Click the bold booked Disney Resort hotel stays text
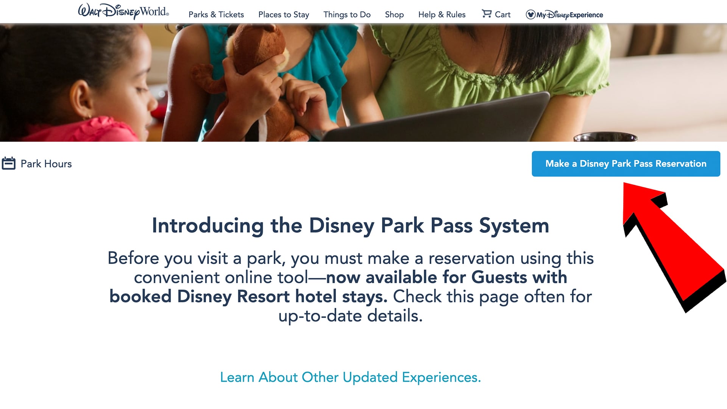 click(x=248, y=297)
